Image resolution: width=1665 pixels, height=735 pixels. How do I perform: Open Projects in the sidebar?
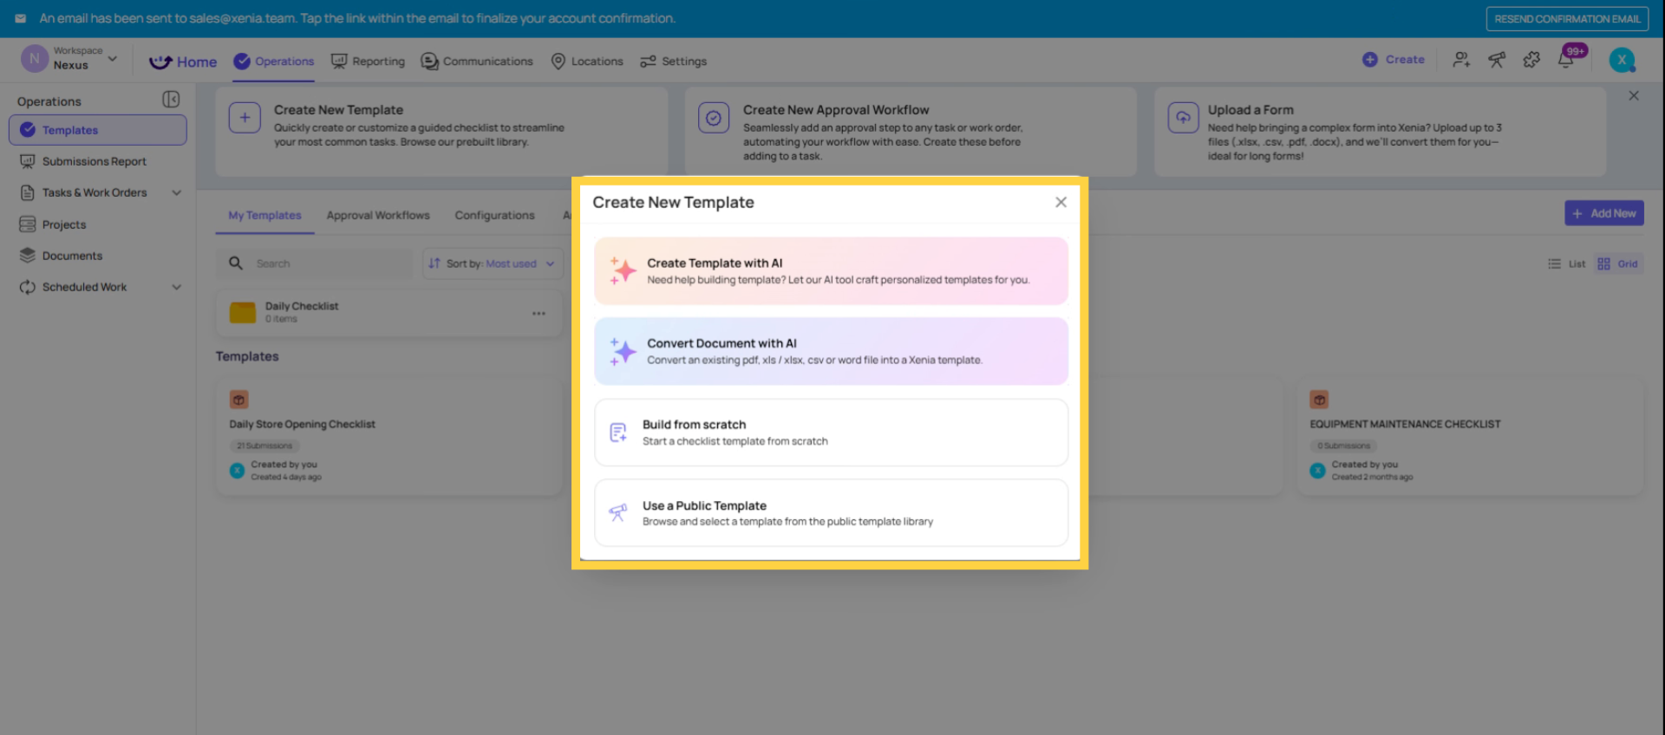click(x=98, y=224)
